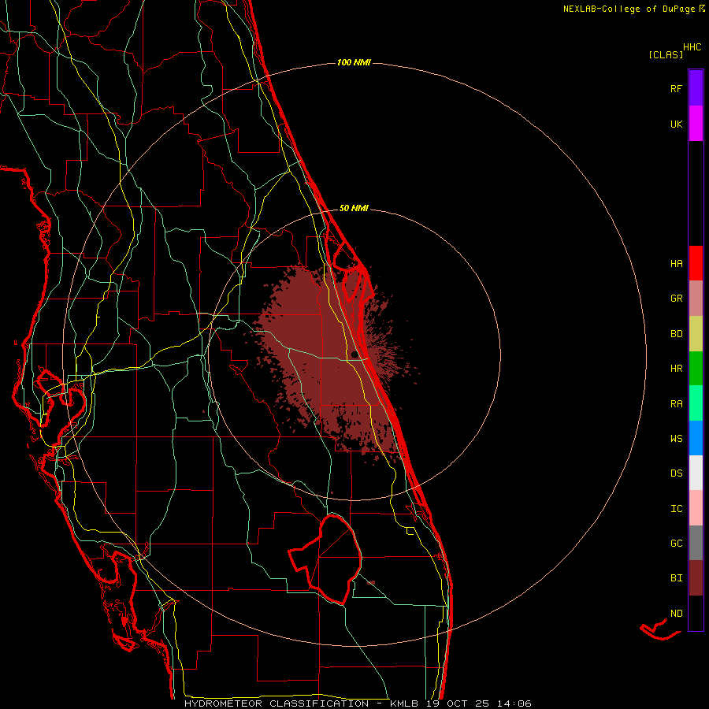This screenshot has width=709, height=709.
Task: Click the GR legend label
Action: (676, 299)
